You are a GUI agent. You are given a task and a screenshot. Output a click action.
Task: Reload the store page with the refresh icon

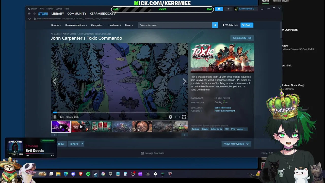(x=29, y=19)
